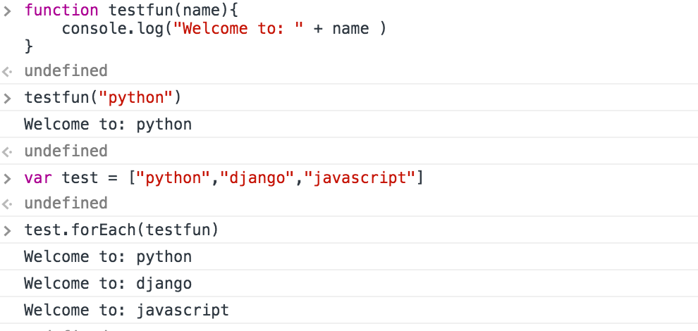Click the "Welcome to: javascript" output line
698x331 pixels.
click(x=126, y=310)
